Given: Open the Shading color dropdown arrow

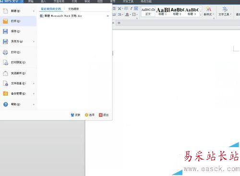Looking at the screenshot, I should (x=130, y=15).
